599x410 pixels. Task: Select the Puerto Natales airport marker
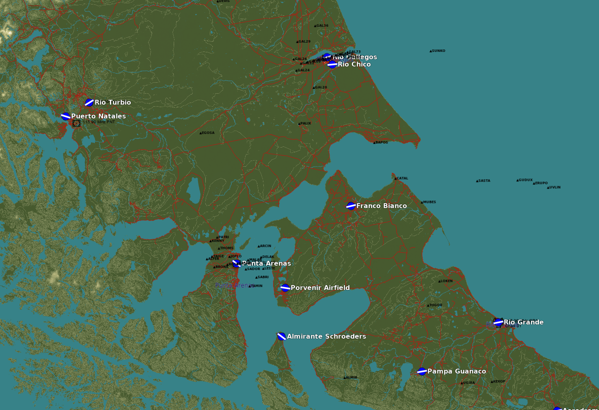click(x=66, y=116)
